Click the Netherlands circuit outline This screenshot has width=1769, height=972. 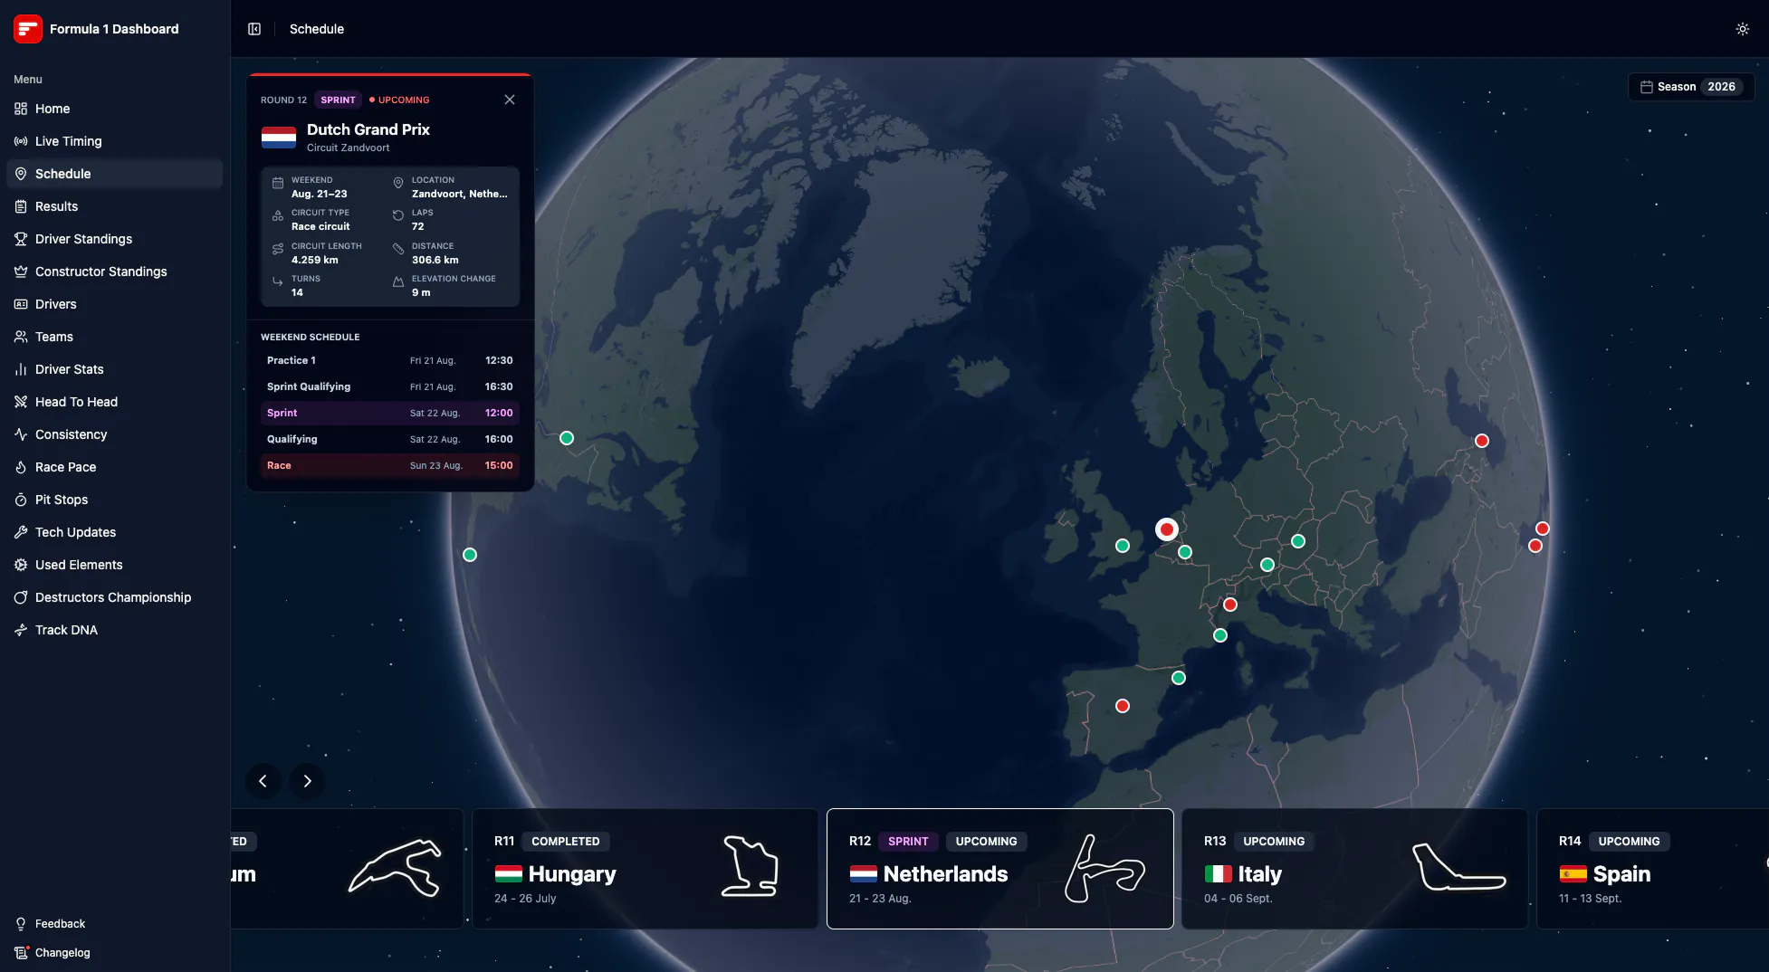(x=1104, y=869)
